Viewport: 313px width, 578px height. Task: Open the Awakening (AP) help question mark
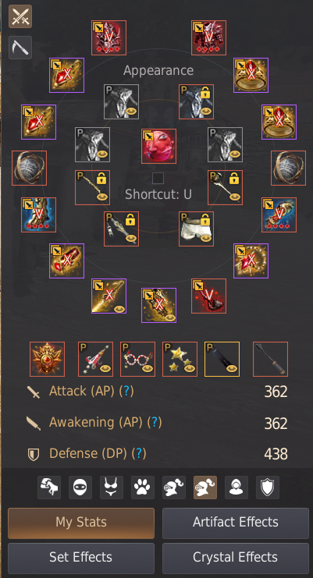155,423
